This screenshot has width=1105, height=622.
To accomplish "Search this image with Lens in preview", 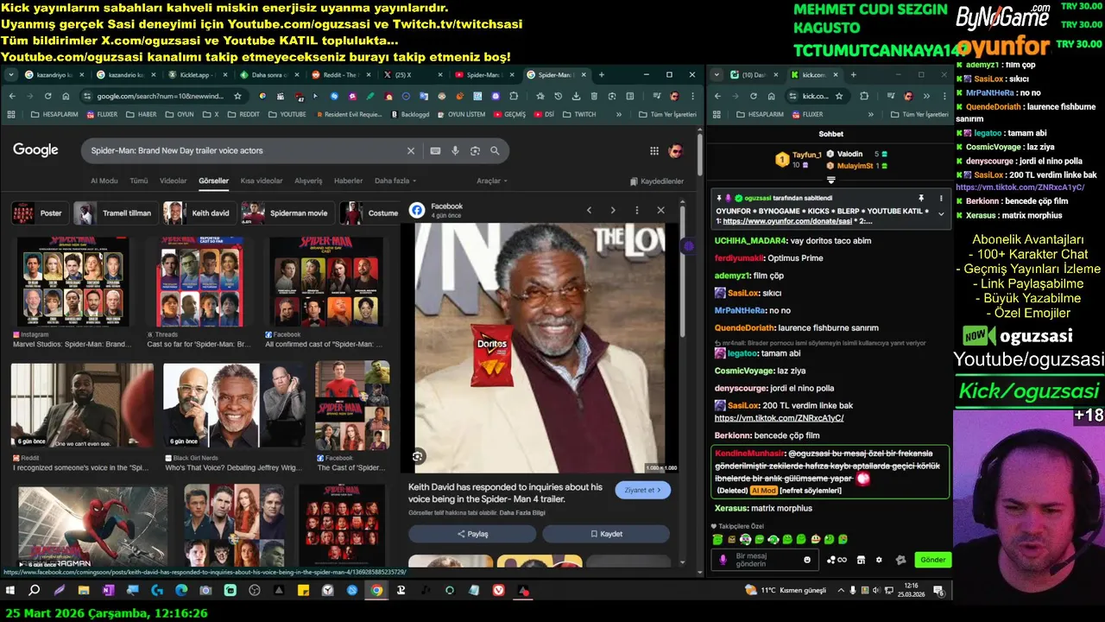I will (x=418, y=456).
